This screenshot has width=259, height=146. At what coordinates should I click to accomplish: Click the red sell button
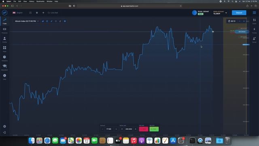coord(144,129)
